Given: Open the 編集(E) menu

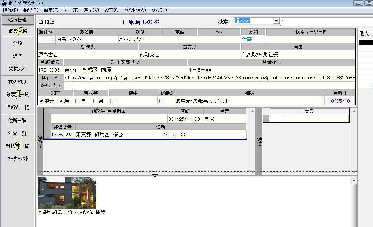Looking at the screenshot, I should coord(51,10).
